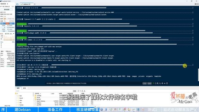This screenshot has width=199, height=112.
Task: Select the etc folder in file tree
Action: pos(20,103)
